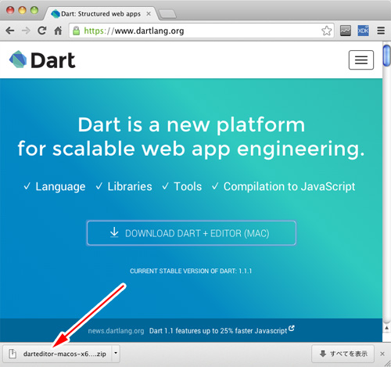Click Download Dart + Editor (Mac) button
Screen dimensions: 391x367
coord(192,233)
